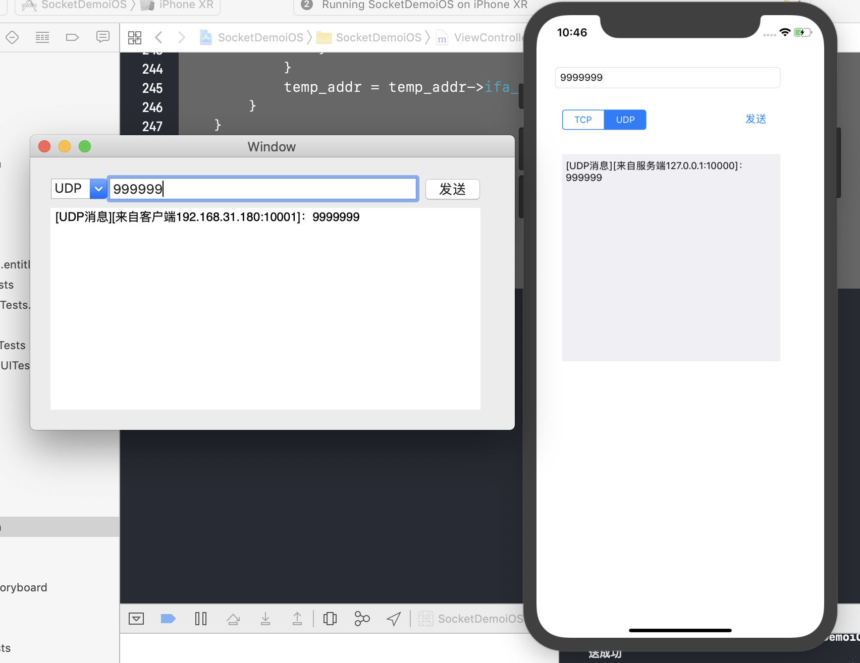Toggle breakpoints activation in debug bar
Image resolution: width=860 pixels, height=663 pixels.
pos(168,619)
